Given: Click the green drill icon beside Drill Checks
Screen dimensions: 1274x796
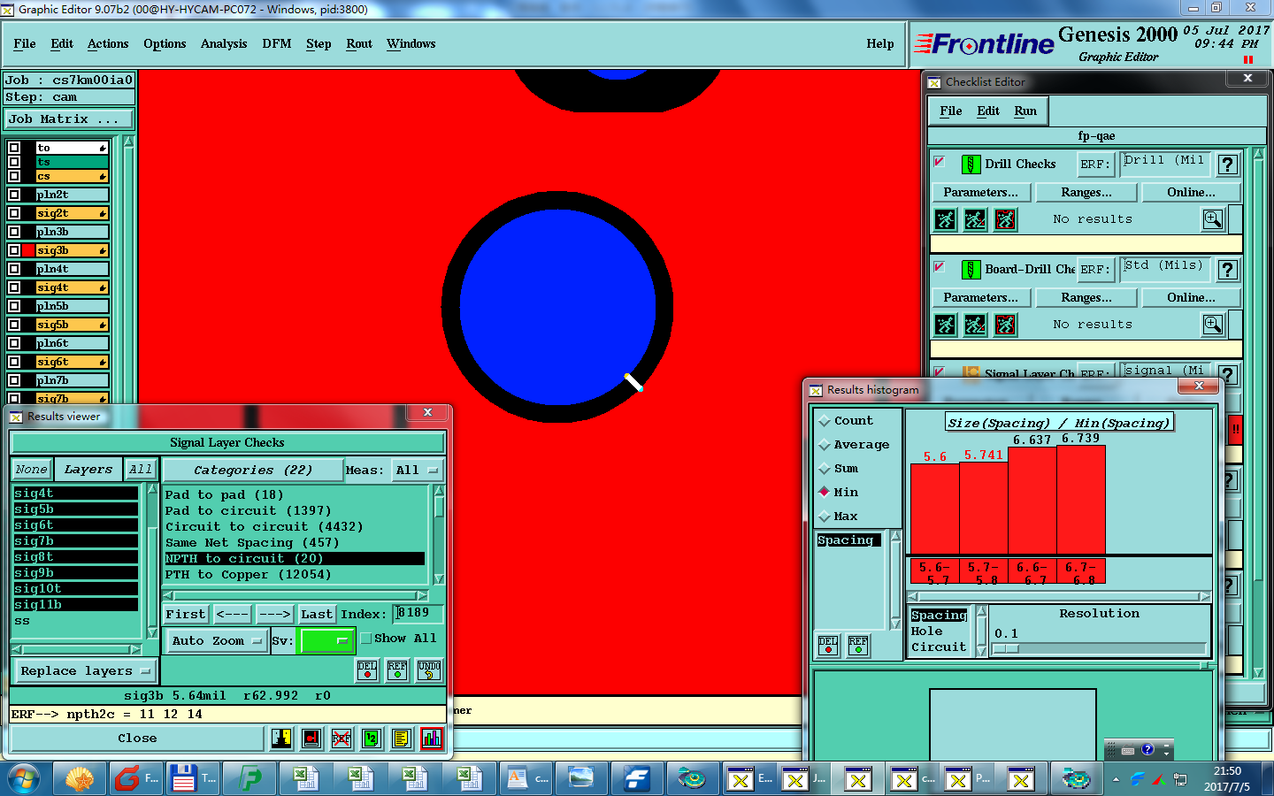Looking at the screenshot, I should pyautogui.click(x=971, y=165).
